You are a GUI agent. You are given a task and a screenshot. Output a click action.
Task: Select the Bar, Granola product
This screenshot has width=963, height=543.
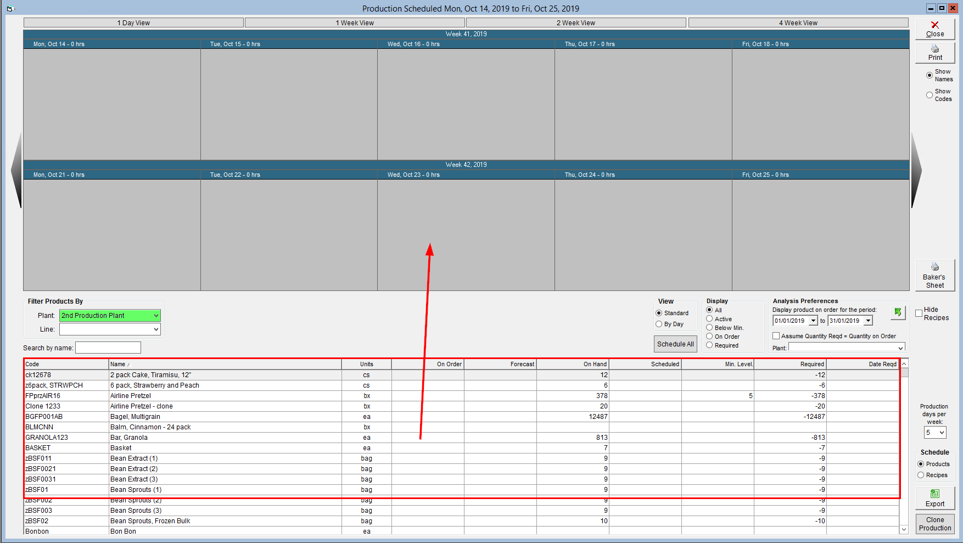click(x=461, y=438)
